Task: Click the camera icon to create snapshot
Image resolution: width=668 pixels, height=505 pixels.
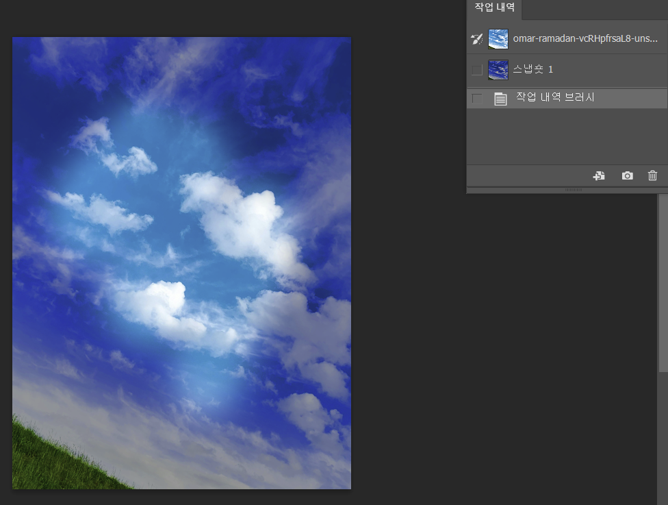Action: tap(627, 176)
